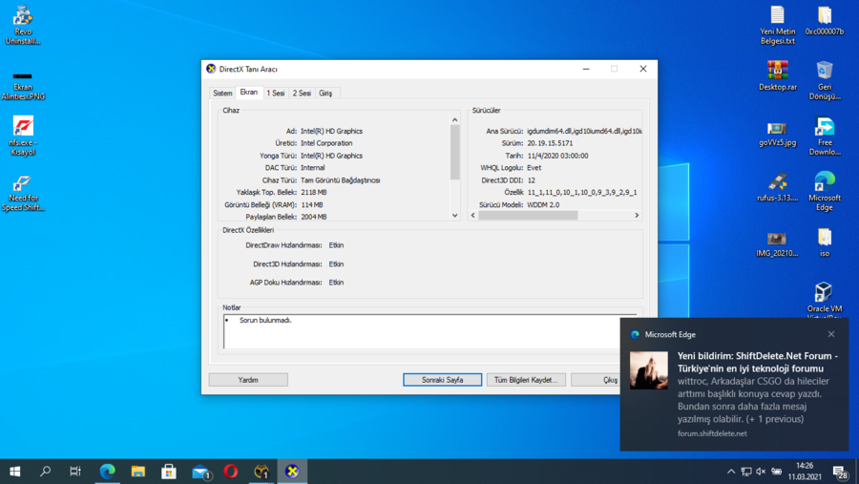Click driver version '20.19.15.5171'
The height and width of the screenshot is (484, 859).
point(550,143)
